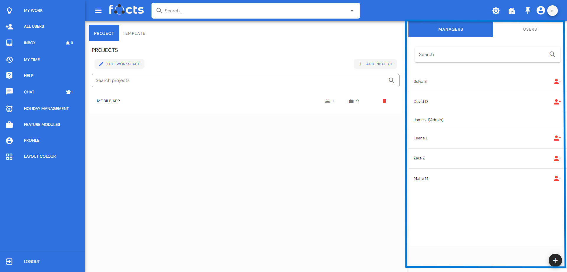Remove Selva S from managers
The height and width of the screenshot is (272, 567).
click(557, 82)
